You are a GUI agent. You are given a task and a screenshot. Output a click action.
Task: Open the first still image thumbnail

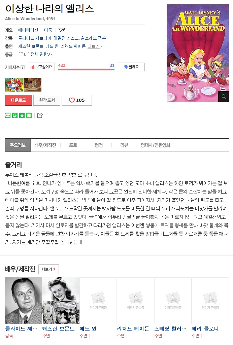14,85
